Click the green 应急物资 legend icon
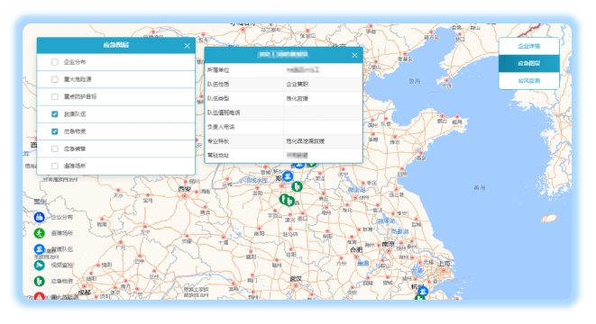 tap(39, 281)
